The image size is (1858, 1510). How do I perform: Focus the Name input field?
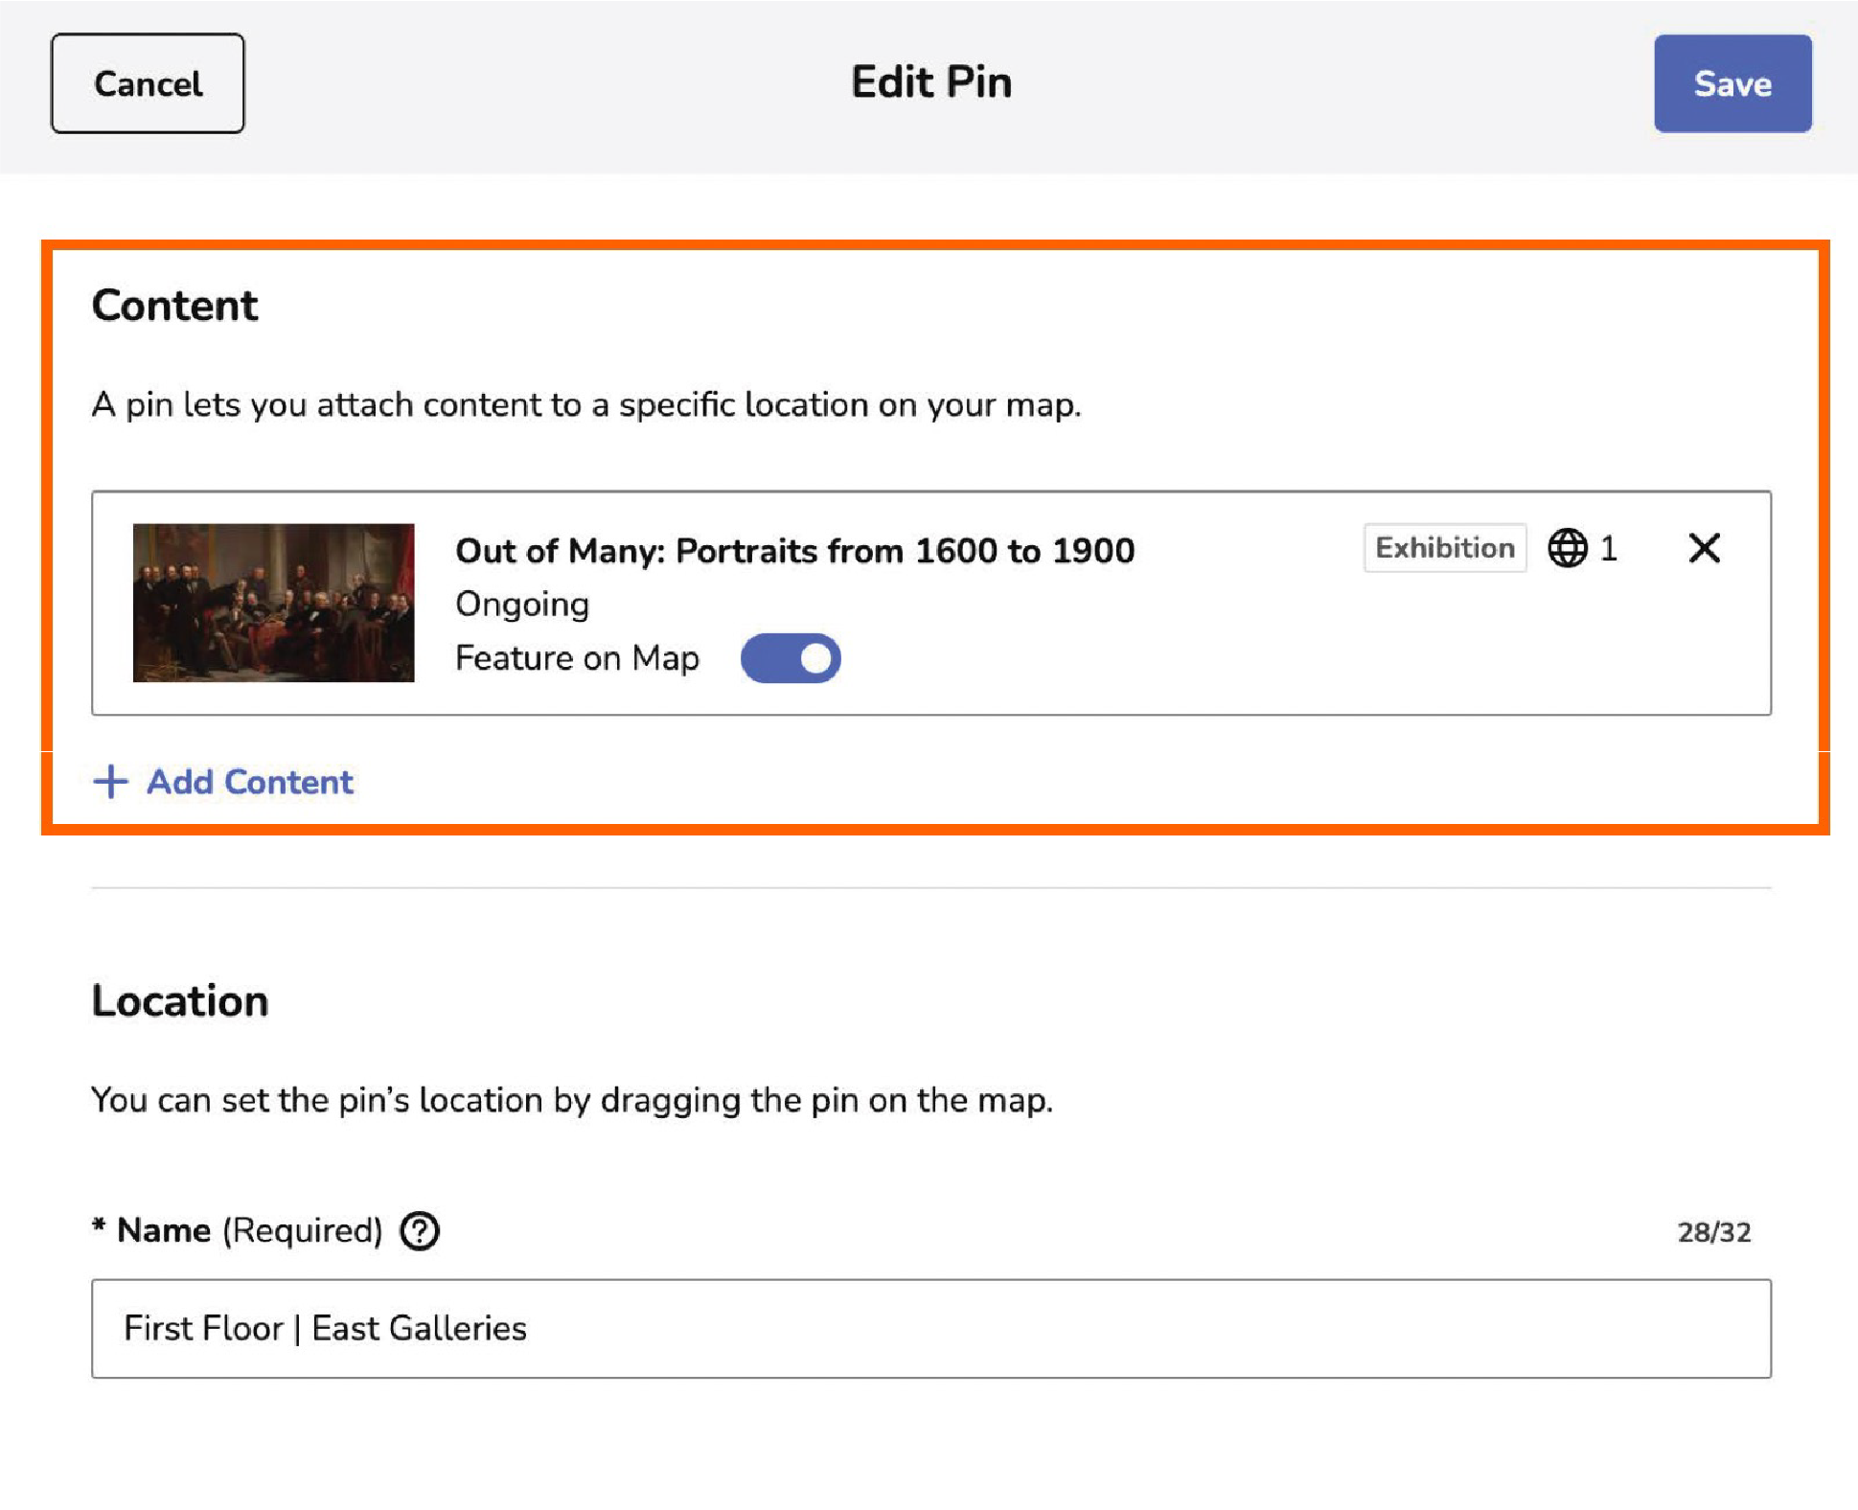(929, 1328)
